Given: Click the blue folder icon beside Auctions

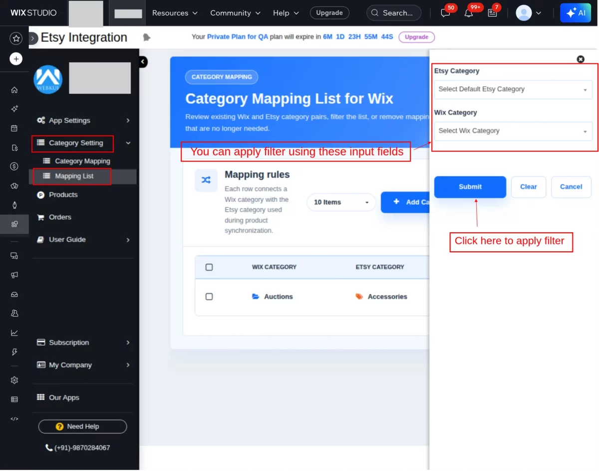Looking at the screenshot, I should point(256,297).
